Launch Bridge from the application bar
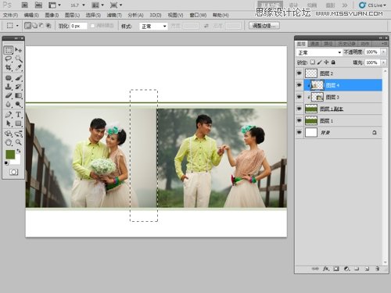The height and width of the screenshot is (293, 391). pos(25,5)
